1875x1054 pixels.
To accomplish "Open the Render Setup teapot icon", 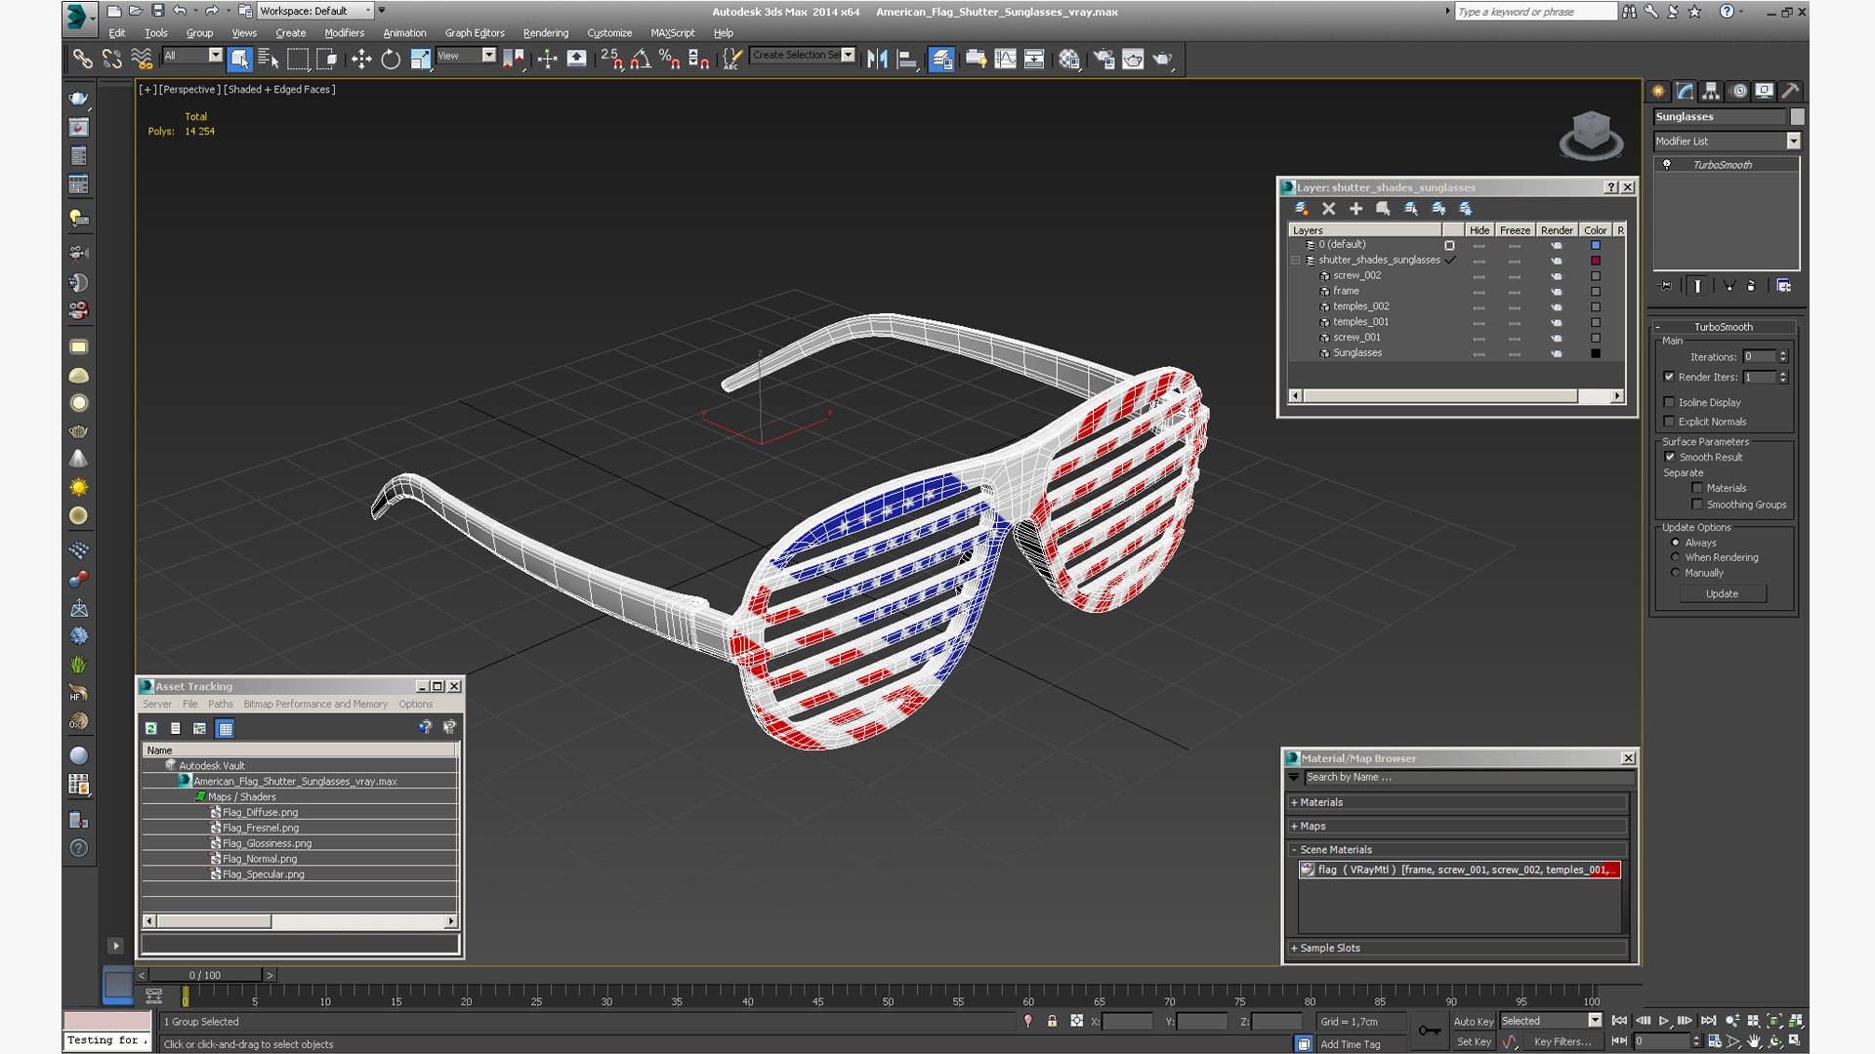I will 1104,60.
